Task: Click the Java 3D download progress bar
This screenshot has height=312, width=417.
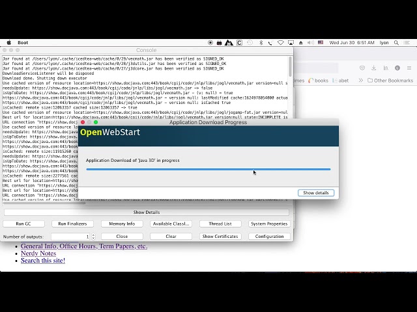Action: pyautogui.click(x=208, y=169)
